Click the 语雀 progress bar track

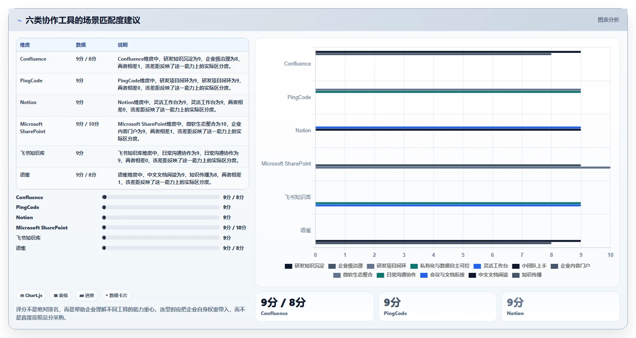[x=161, y=248]
